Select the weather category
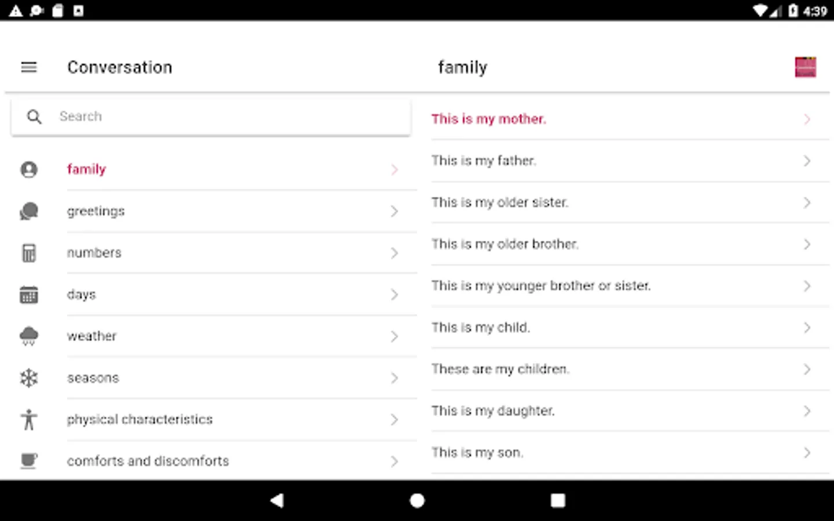 [92, 336]
